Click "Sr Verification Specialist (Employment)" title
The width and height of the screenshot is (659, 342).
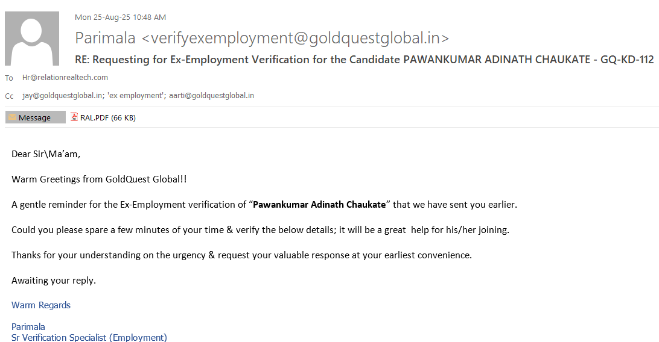coord(89,337)
